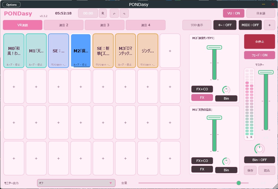Image resolution: width=278 pixels, height=189 pixels.
Task: Click the redo arrow icon
Action: click(x=124, y=14)
